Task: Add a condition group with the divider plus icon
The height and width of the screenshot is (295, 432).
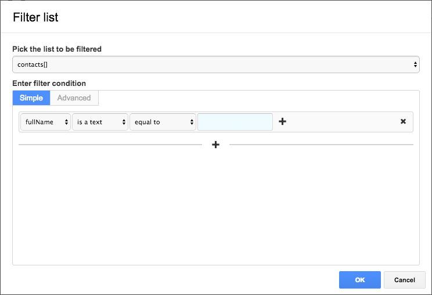Action: (x=215, y=145)
